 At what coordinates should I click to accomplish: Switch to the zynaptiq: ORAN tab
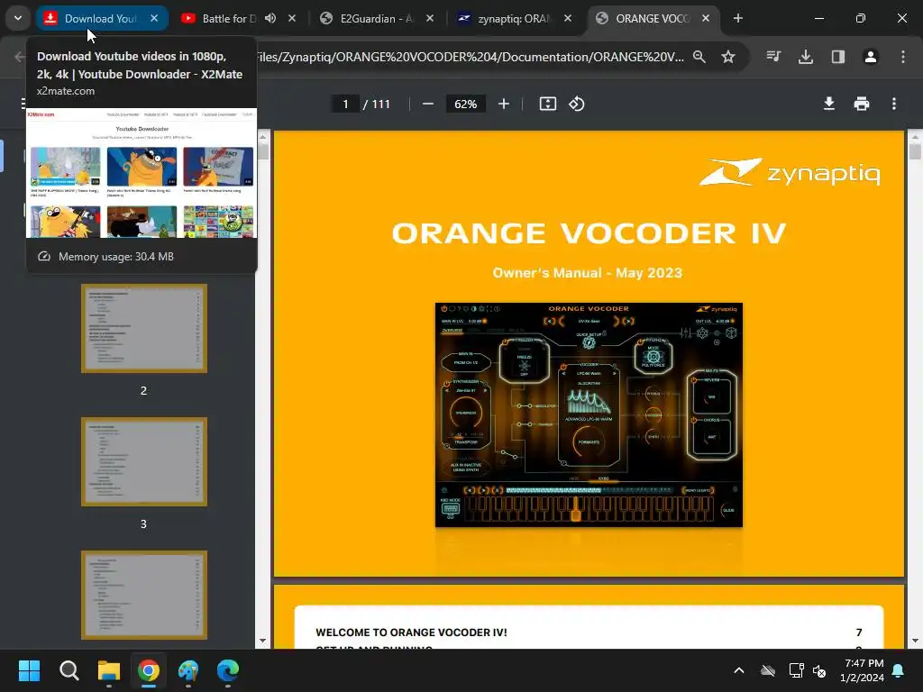tap(513, 18)
